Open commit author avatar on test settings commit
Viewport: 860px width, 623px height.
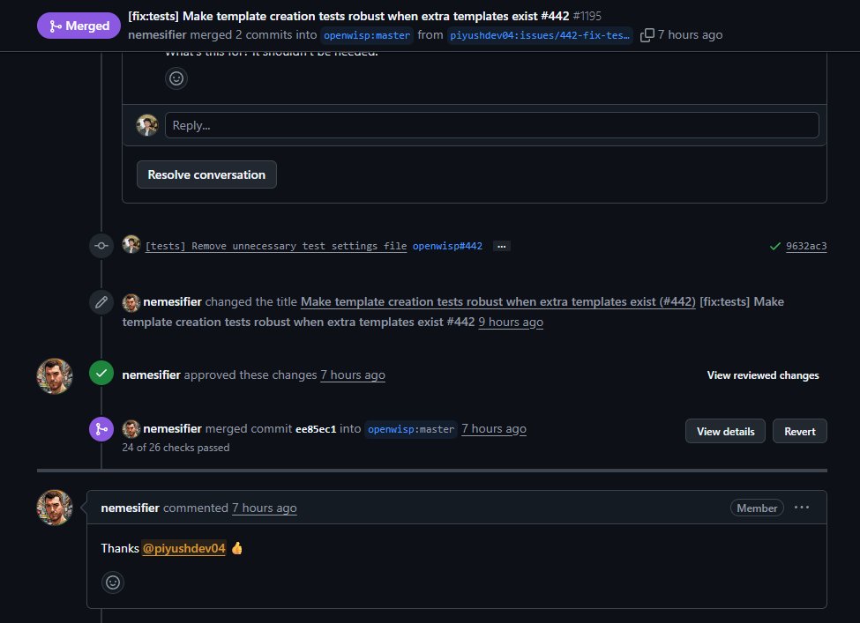click(x=131, y=244)
